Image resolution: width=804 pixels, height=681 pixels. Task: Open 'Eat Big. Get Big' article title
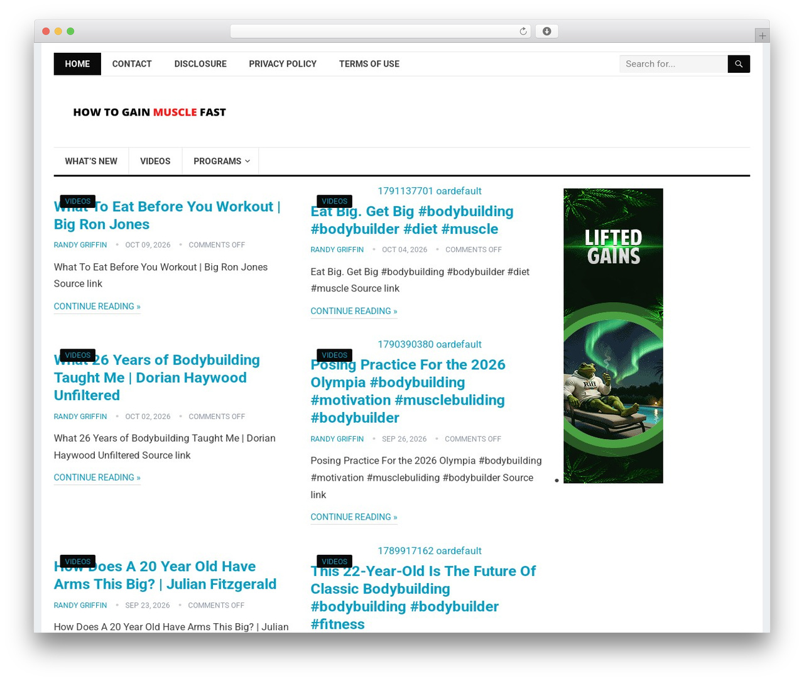click(x=412, y=221)
